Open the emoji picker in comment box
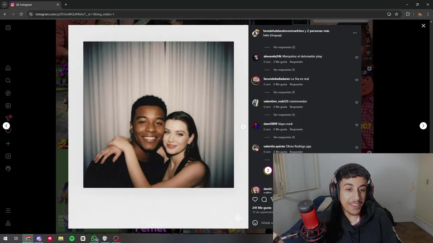Image resolution: width=433 pixels, height=243 pixels. 255,223
